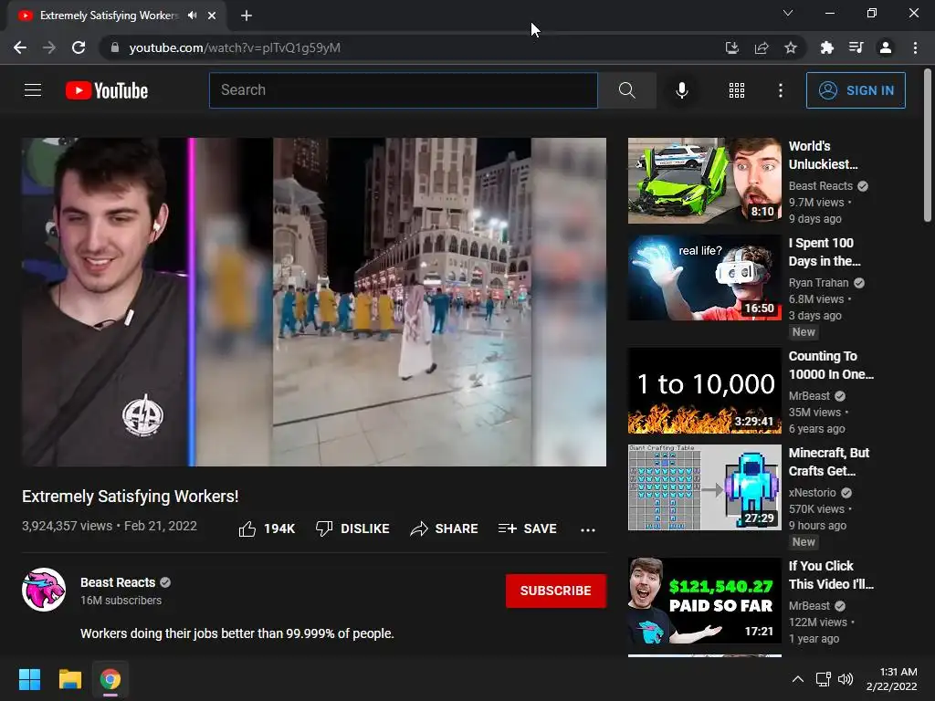This screenshot has height=701, width=935.
Task: Open Chrome extensions puzzle icon
Action: (826, 47)
